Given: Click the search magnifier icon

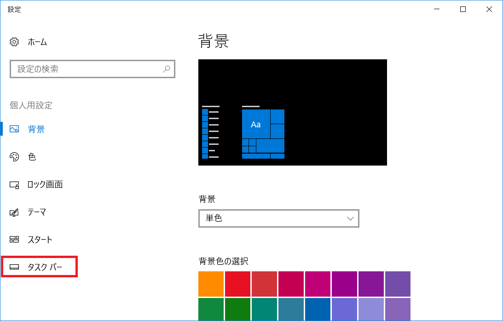Looking at the screenshot, I should coord(166,69).
